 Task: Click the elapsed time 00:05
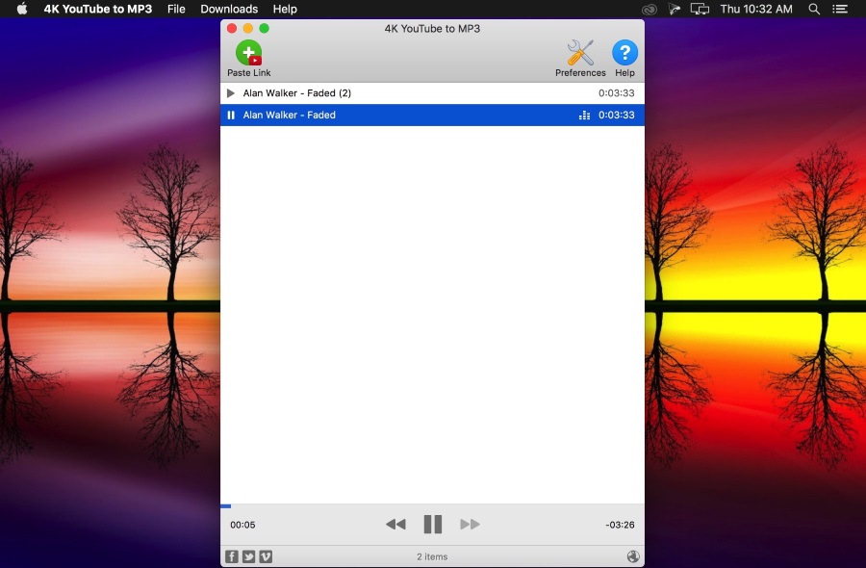(x=242, y=525)
